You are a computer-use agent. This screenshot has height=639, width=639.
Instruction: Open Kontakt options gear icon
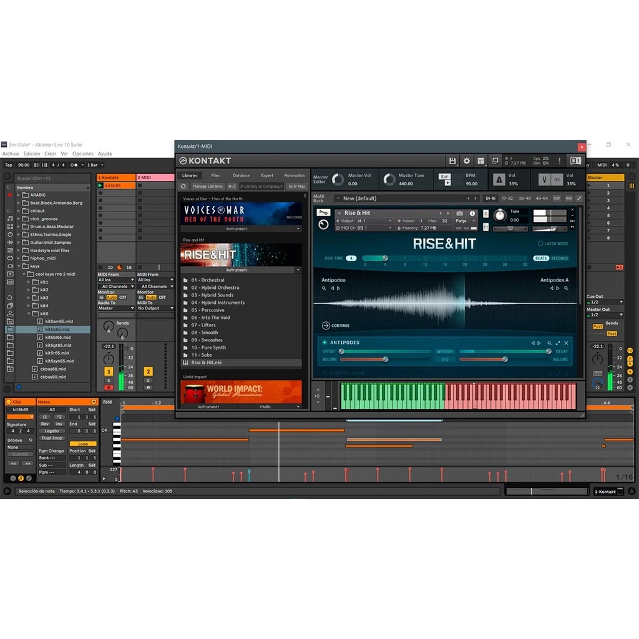coord(467,161)
